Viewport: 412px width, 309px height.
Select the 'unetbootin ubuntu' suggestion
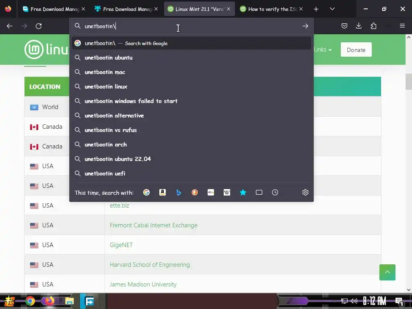click(x=191, y=58)
